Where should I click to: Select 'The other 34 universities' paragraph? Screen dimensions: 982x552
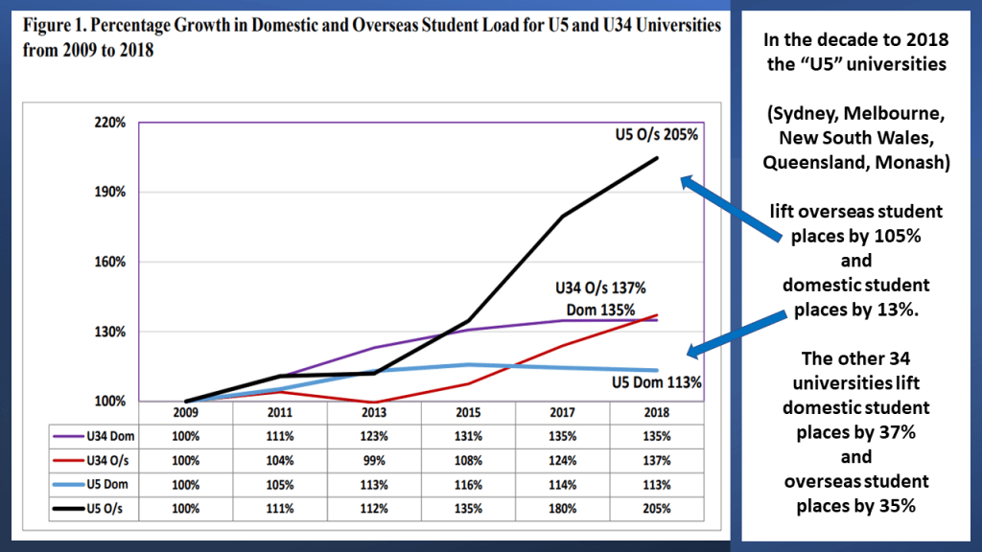coord(856,431)
